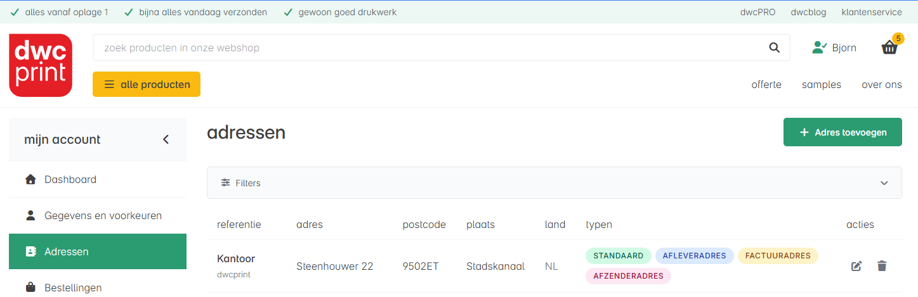Collapse the mijn account sidebar
The height and width of the screenshot is (297, 918).
[x=166, y=139]
